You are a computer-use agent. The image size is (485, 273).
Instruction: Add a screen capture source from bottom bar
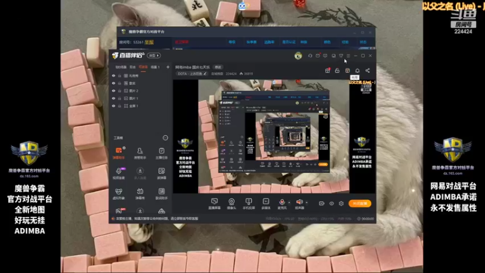[214, 204]
